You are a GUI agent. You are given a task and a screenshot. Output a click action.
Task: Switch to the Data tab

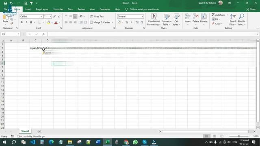coord(70,9)
